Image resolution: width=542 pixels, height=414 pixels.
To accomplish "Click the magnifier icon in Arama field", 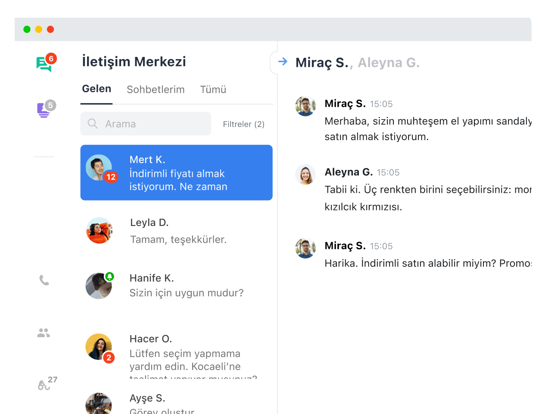I will click(93, 124).
